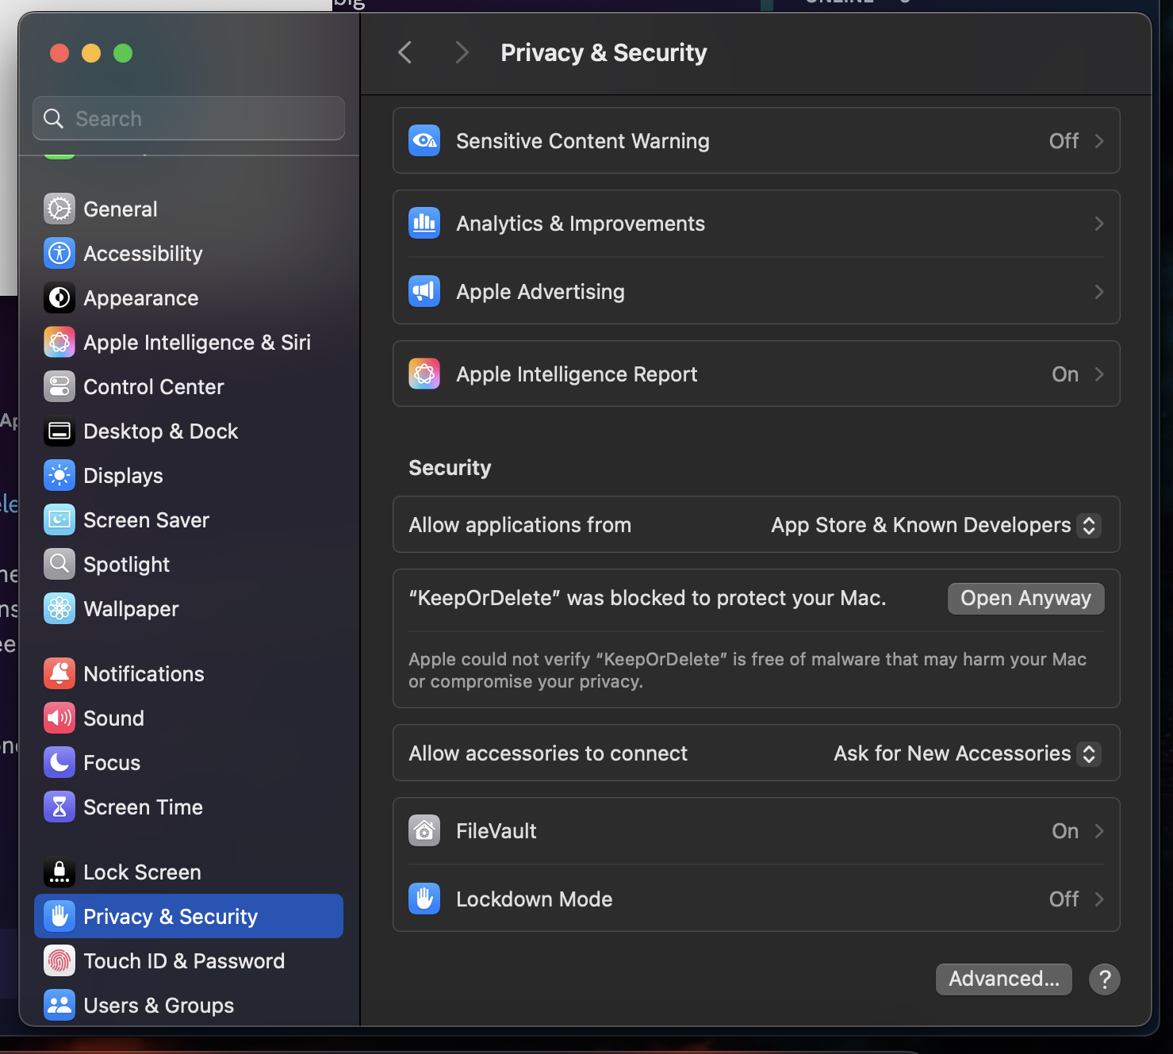Select Desktop & Dock label
Viewport: 1173px width, 1054px height.
coord(161,431)
